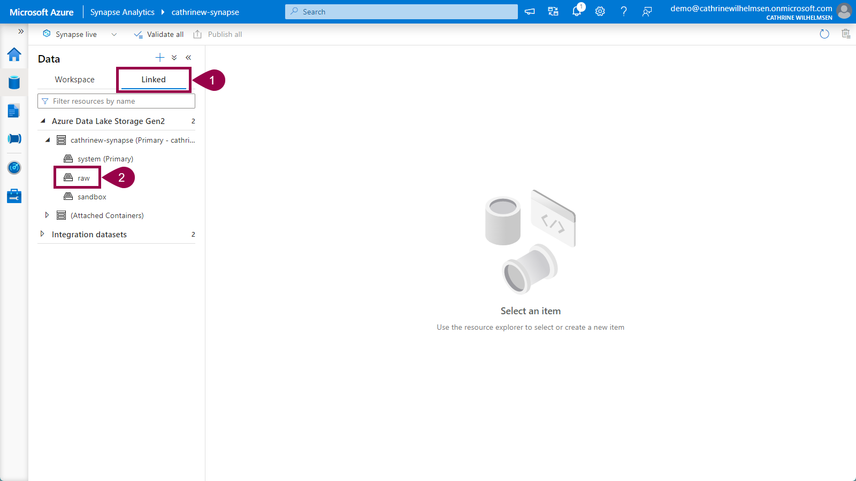Open the settings gear icon
856x481 pixels.
pyautogui.click(x=600, y=12)
